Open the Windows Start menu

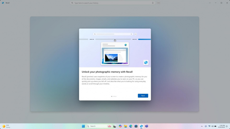click(83, 126)
